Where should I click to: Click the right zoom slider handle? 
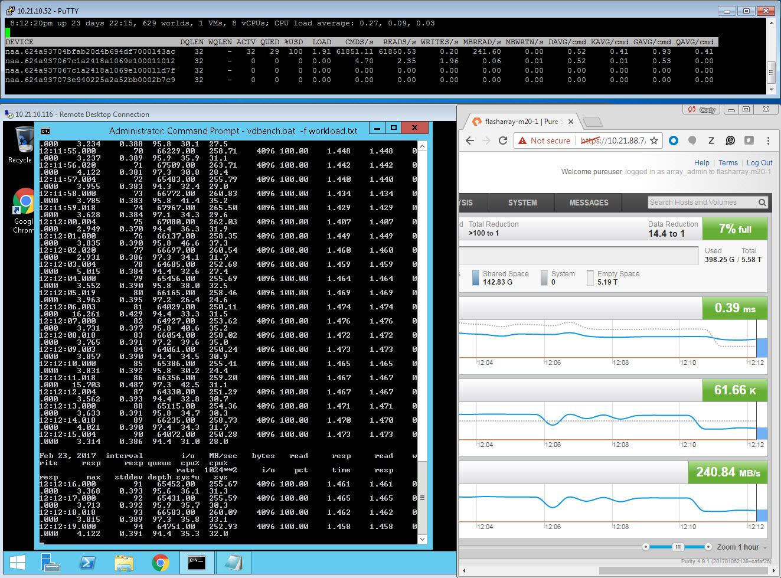(708, 547)
